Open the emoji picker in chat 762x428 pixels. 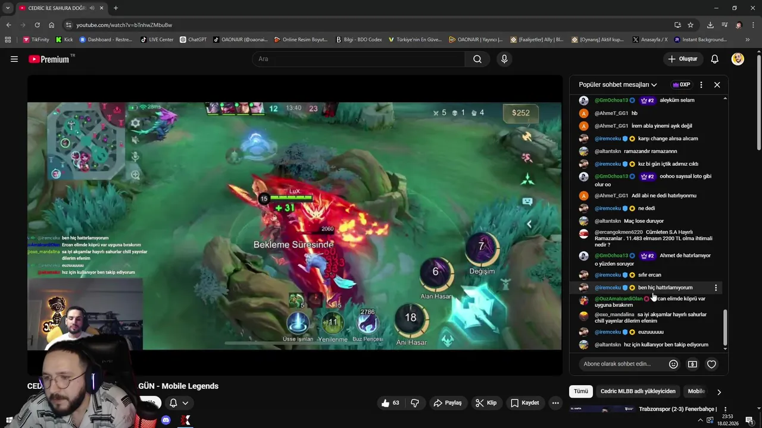673,364
